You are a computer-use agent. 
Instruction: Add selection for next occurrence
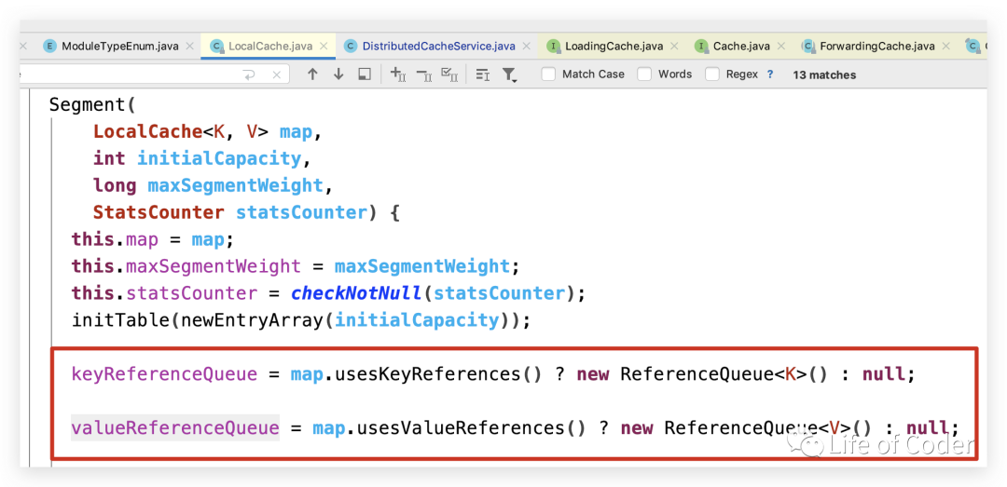click(x=398, y=74)
